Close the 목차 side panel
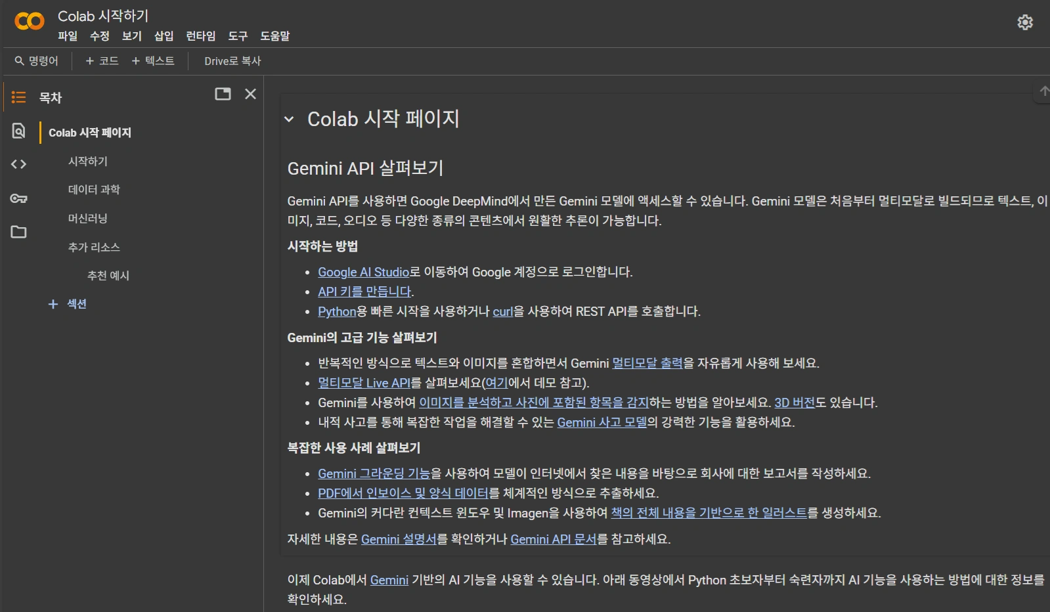Image resolution: width=1050 pixels, height=612 pixels. pos(250,94)
